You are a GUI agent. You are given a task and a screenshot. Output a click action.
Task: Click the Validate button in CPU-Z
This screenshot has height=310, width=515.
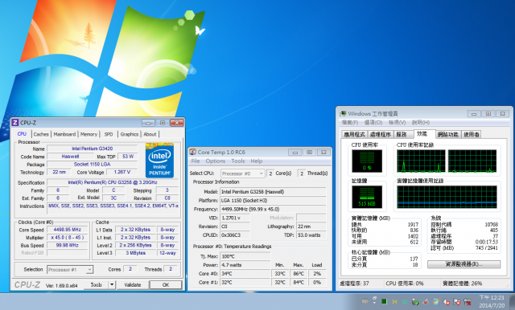coord(133,285)
